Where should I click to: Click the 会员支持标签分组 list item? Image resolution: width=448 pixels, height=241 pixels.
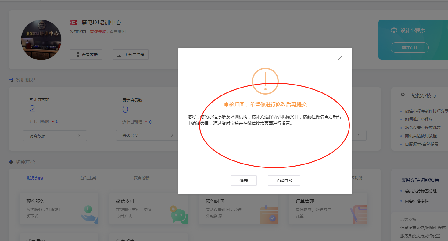pyautogui.click(x=421, y=191)
